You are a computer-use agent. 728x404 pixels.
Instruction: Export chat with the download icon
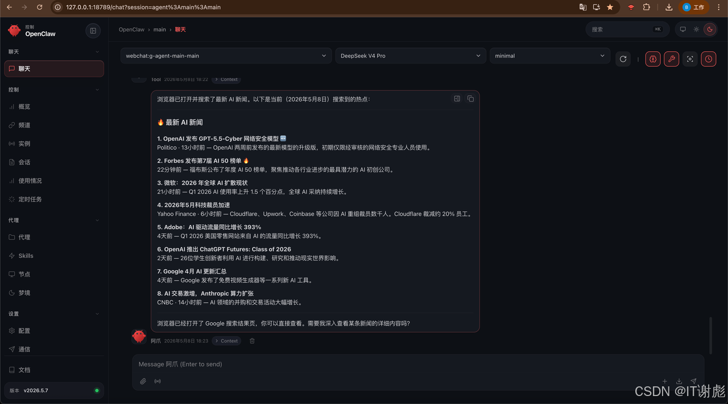679,381
